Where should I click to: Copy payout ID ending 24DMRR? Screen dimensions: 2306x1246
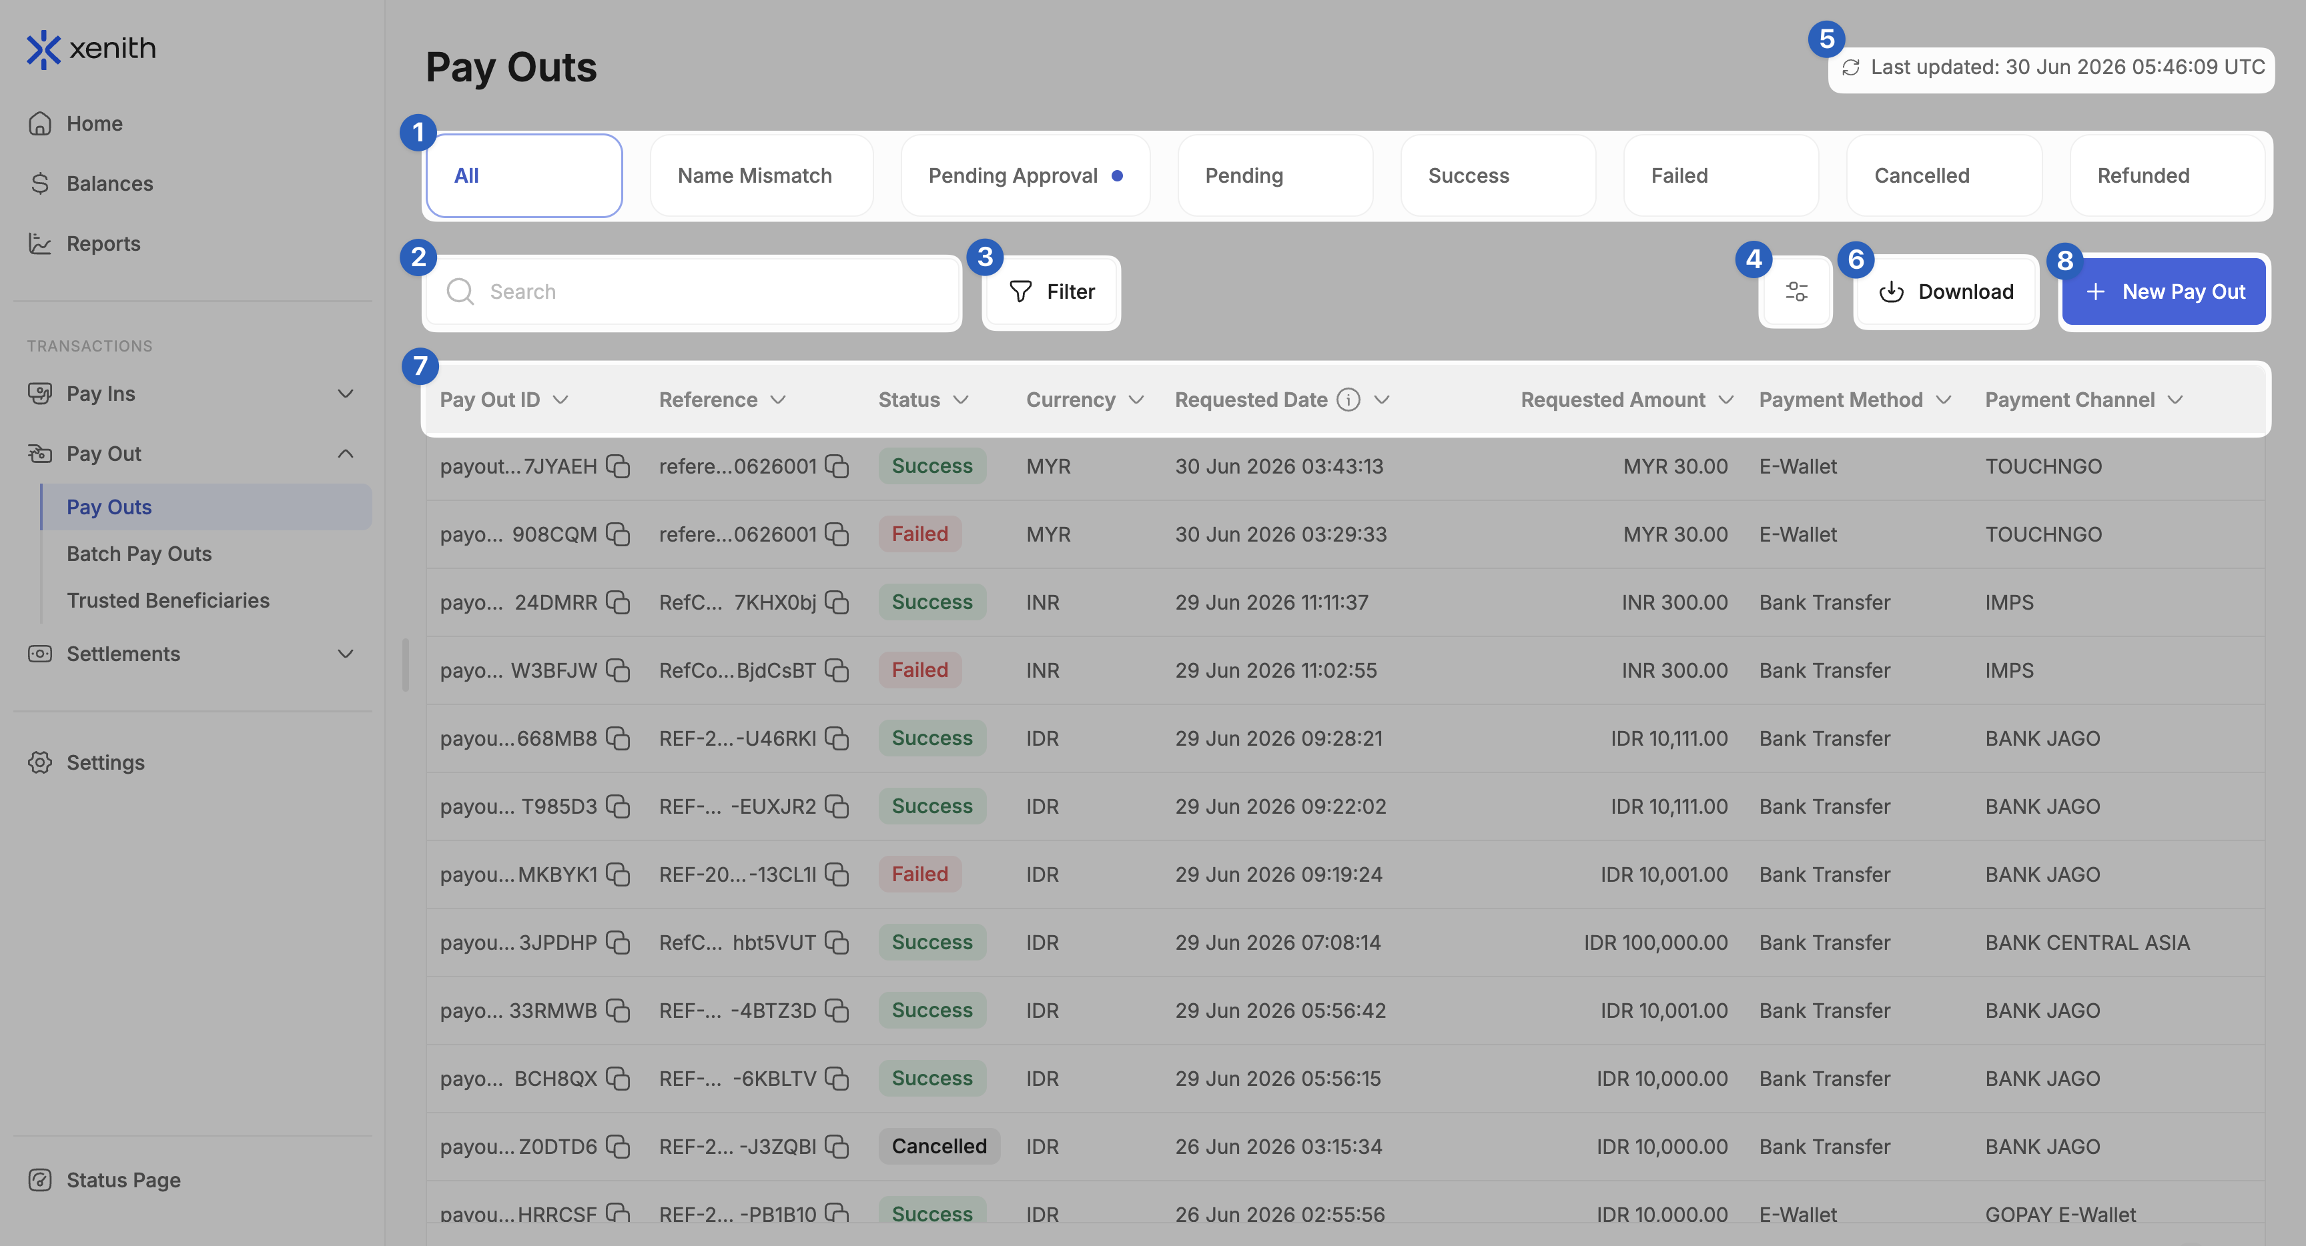(x=618, y=602)
